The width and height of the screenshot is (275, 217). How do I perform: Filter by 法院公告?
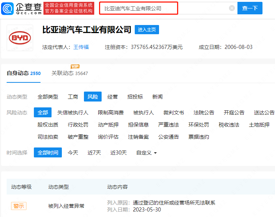204,112
